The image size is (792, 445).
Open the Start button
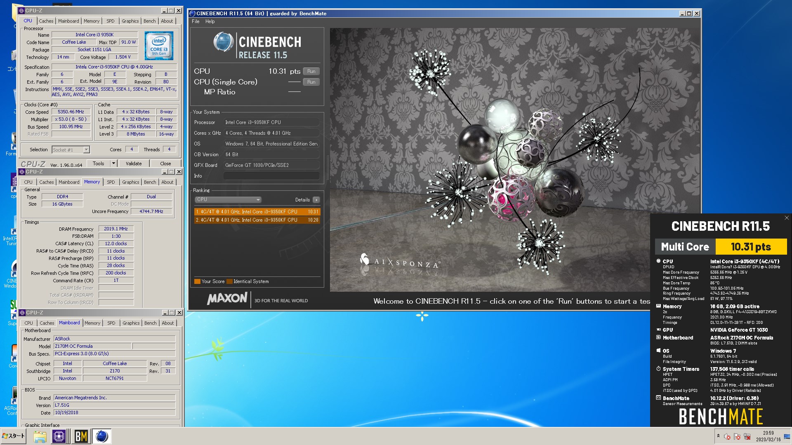tap(14, 436)
